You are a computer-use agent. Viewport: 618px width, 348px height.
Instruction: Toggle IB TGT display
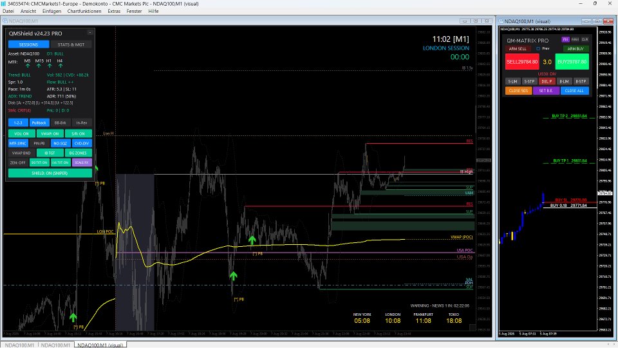pos(50,153)
